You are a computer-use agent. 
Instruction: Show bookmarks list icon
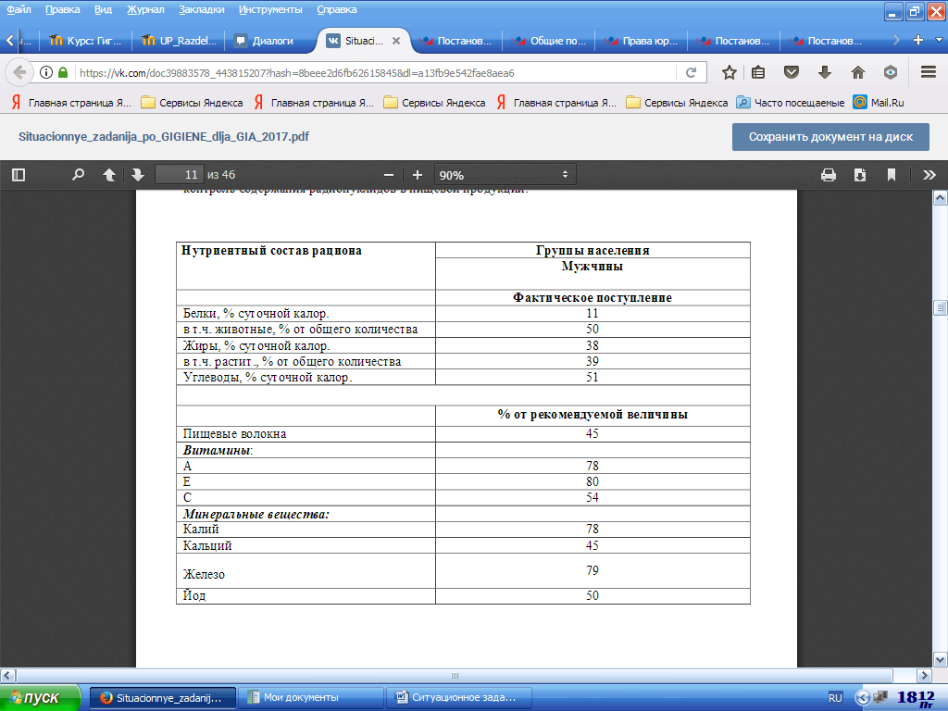(758, 72)
